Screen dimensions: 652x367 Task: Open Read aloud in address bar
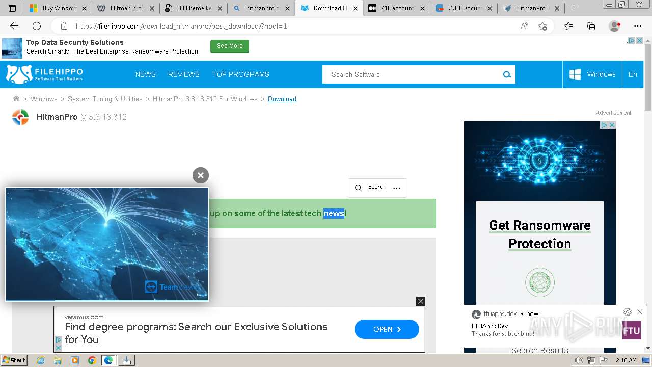[524, 26]
